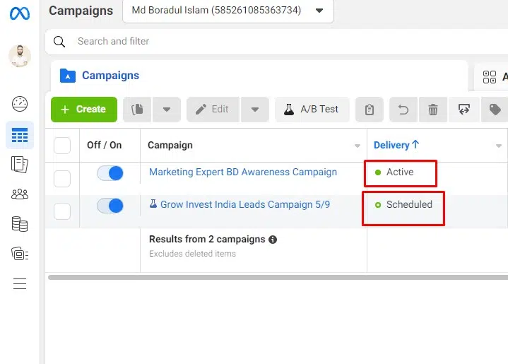Image resolution: width=508 pixels, height=364 pixels.
Task: Click the clipboard rules icon in toolbar
Action: pyautogui.click(x=369, y=110)
